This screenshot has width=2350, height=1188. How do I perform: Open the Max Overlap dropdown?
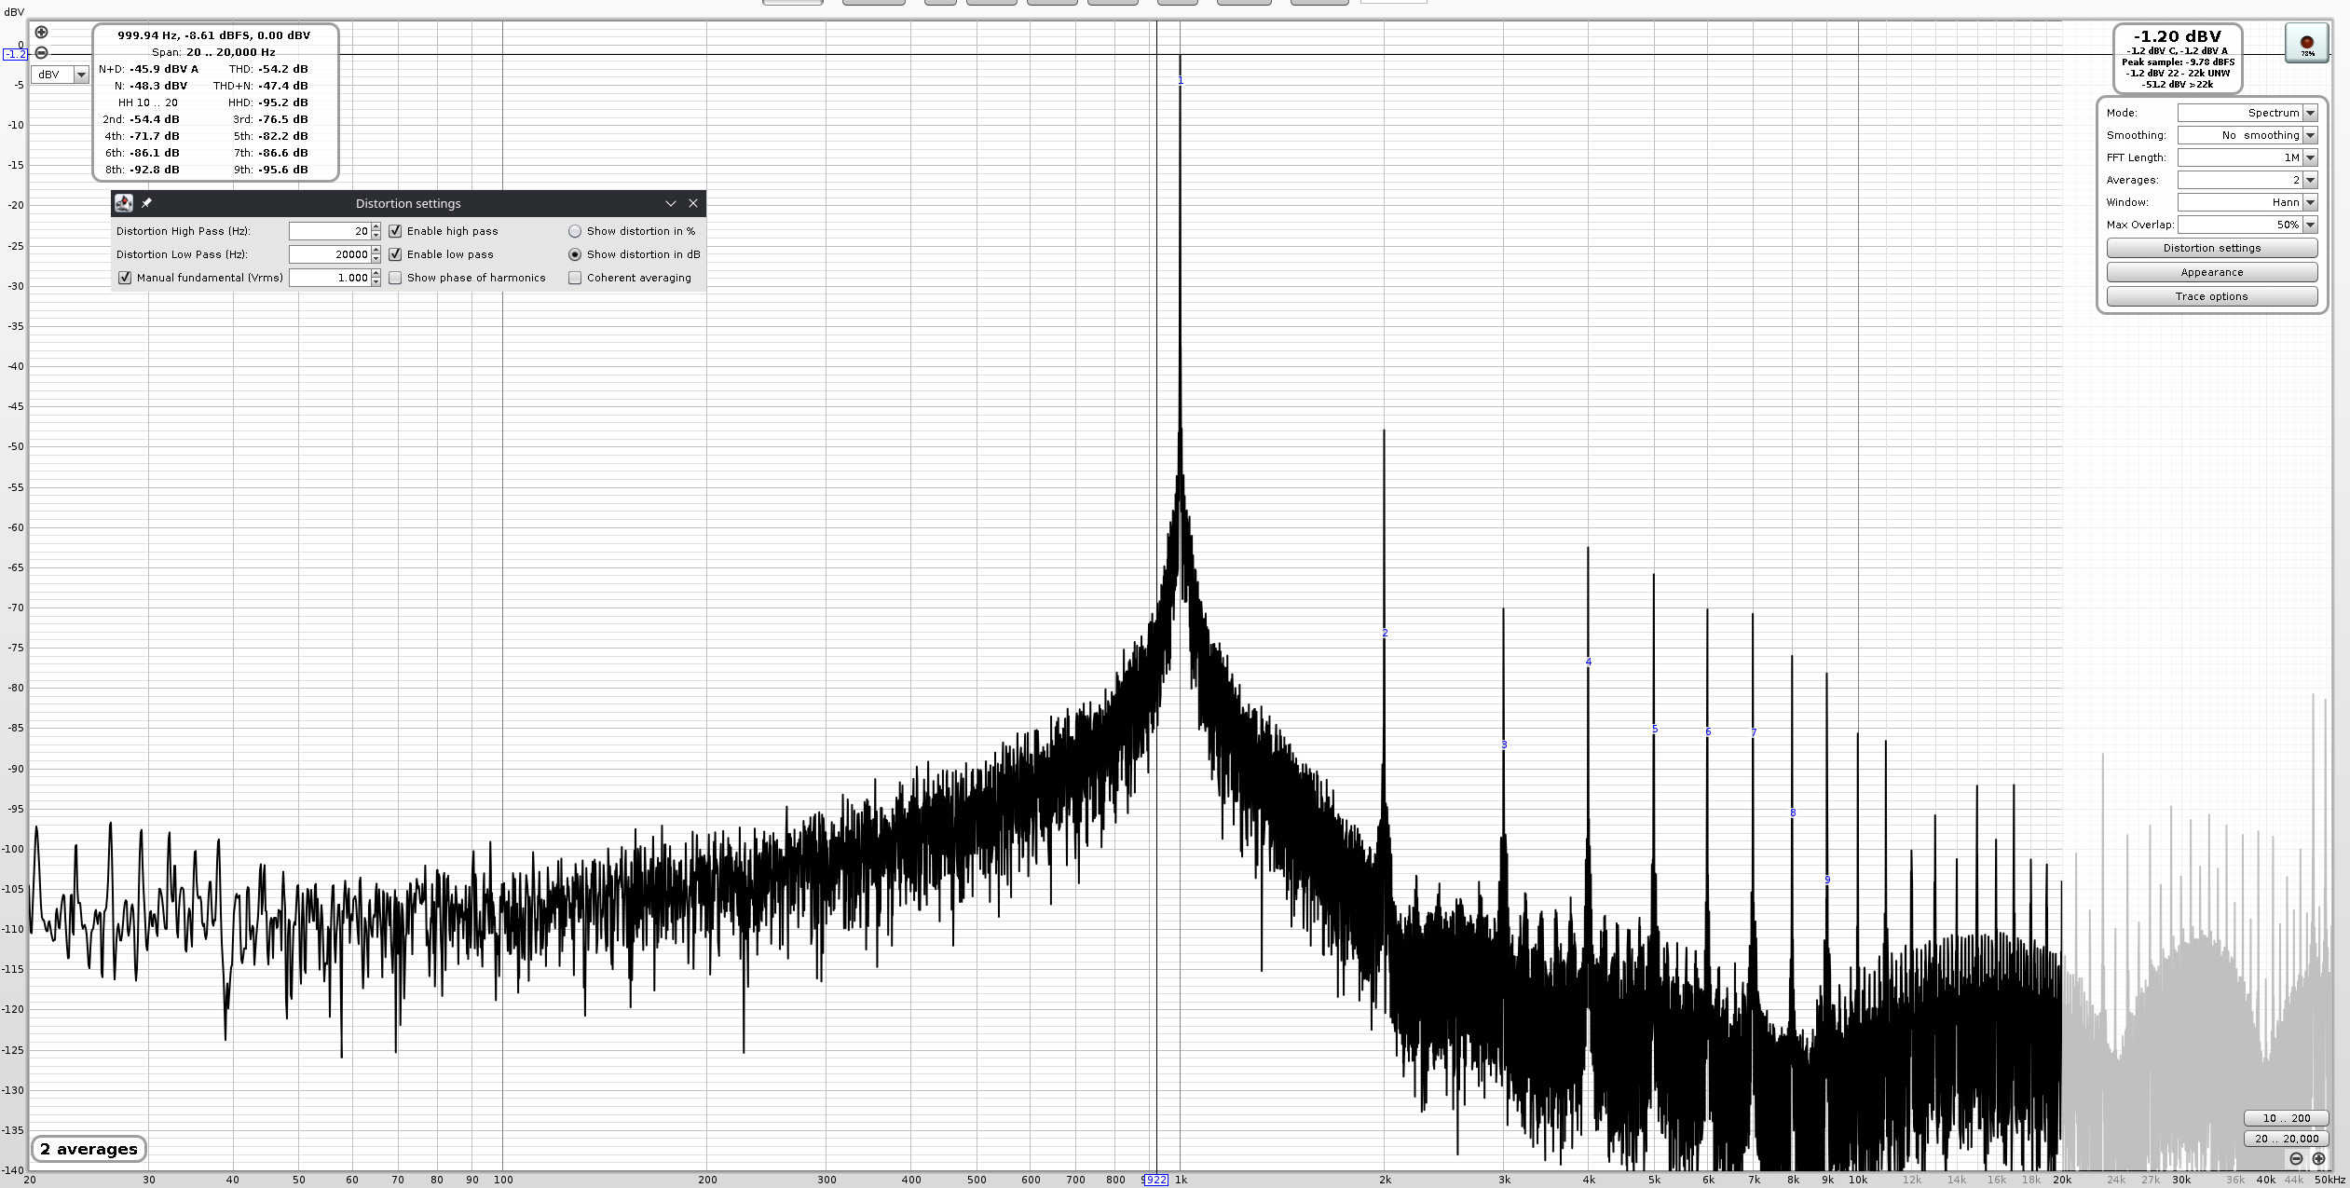[x=2248, y=225]
